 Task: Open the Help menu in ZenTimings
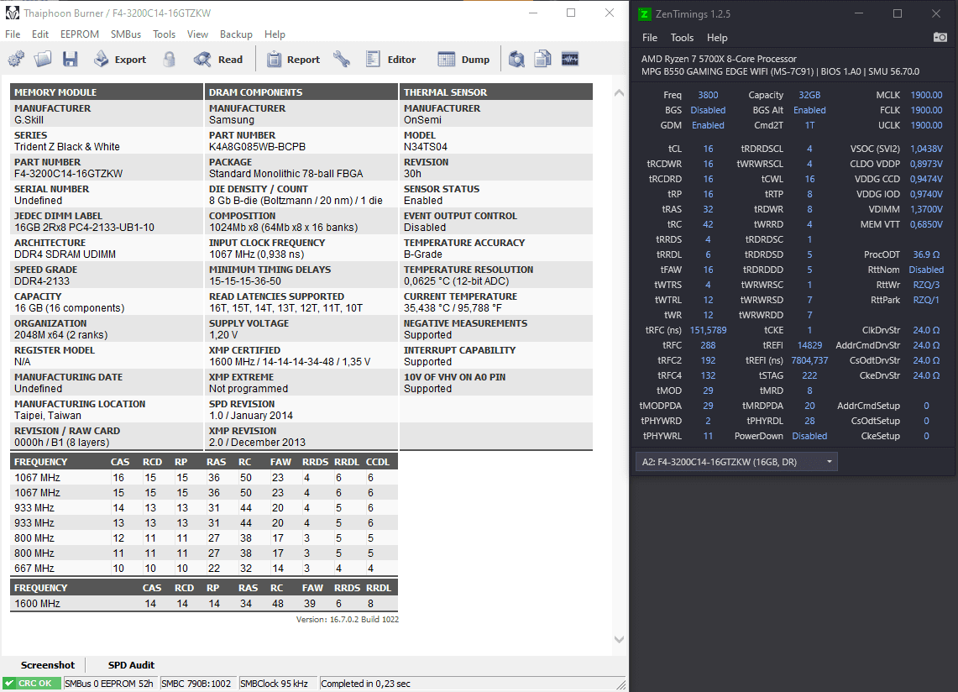pyautogui.click(x=717, y=38)
